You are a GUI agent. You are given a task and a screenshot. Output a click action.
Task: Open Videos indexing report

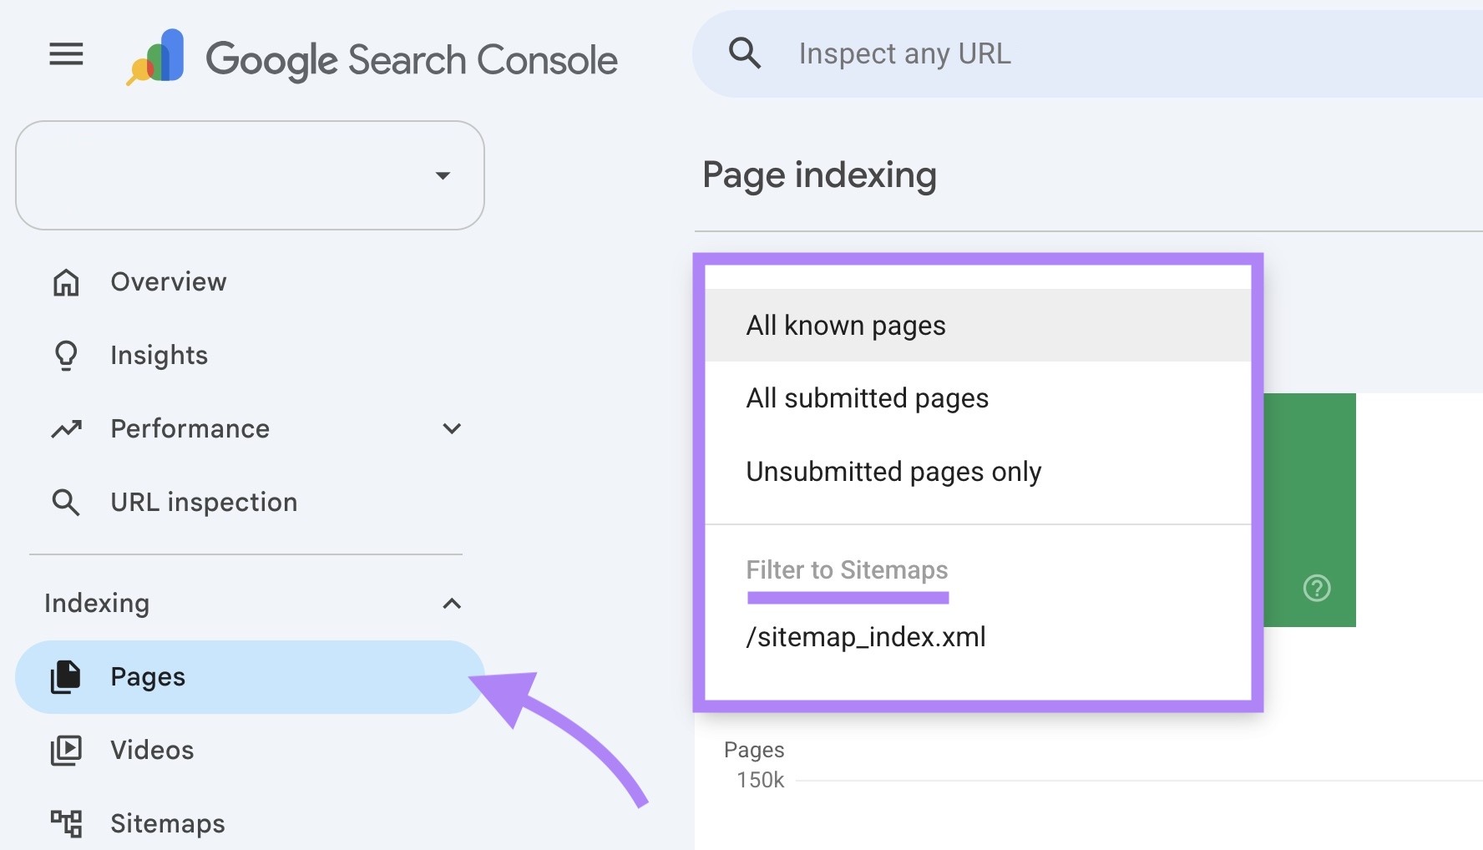[152, 750]
